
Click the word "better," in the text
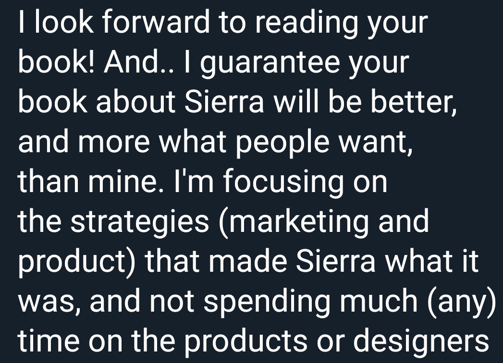point(414,103)
